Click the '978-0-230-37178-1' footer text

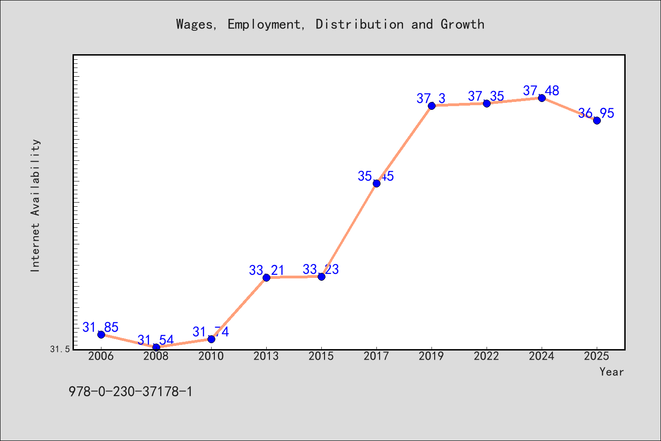(130, 392)
